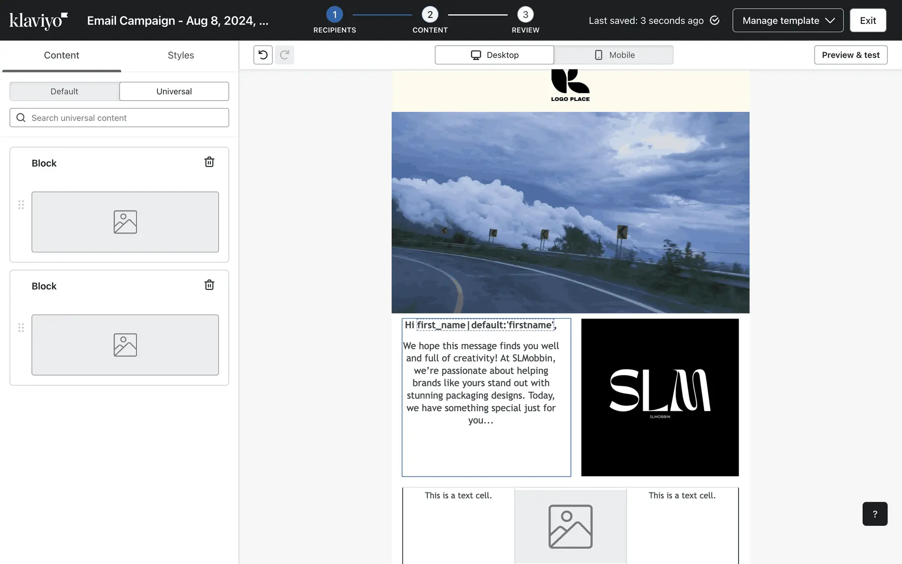Click the Exit button
The width and height of the screenshot is (902, 564).
(x=868, y=21)
